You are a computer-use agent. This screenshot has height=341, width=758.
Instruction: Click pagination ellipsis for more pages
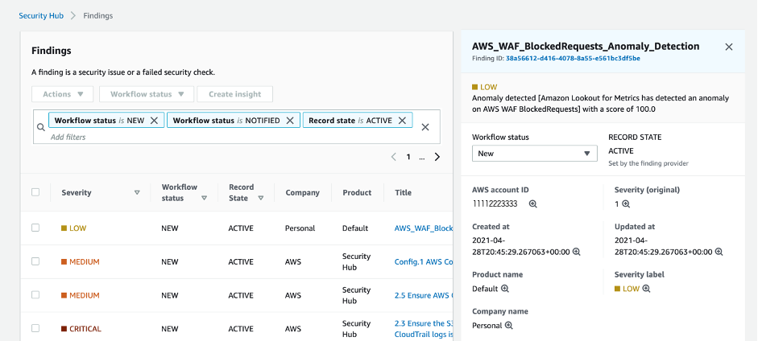click(422, 158)
